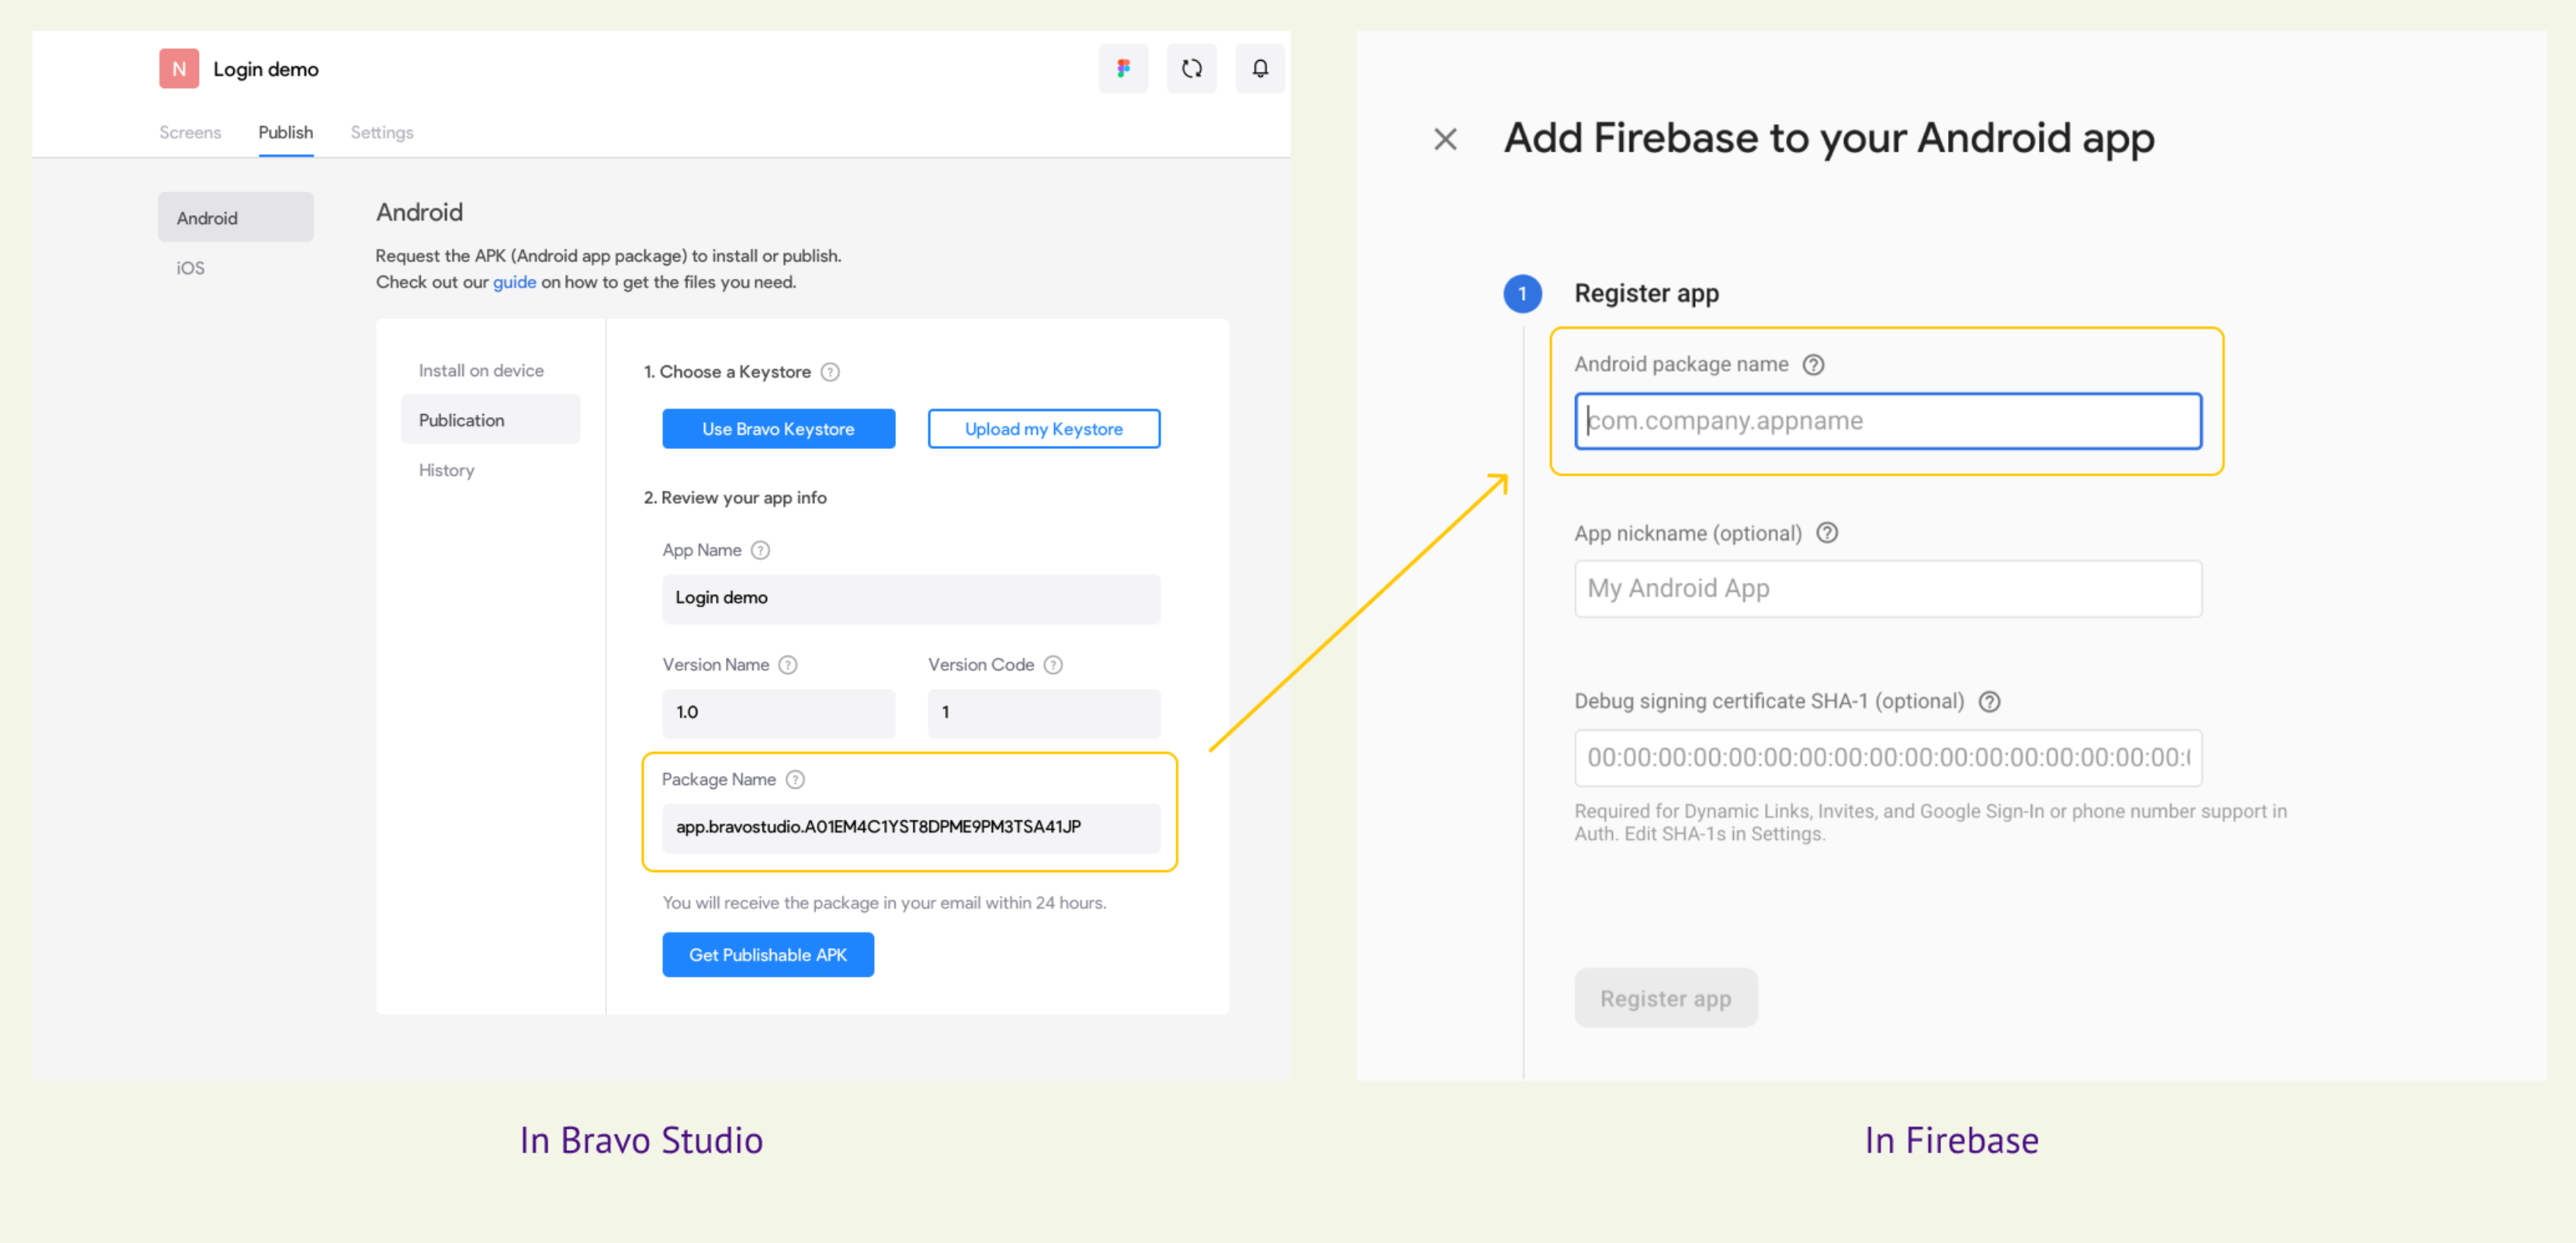Switch to the Publish tab
This screenshot has width=2576, height=1243.
[286, 132]
